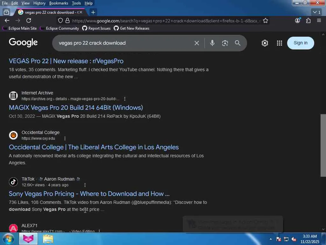Open the File menu
Screen dimensions: 326x245
tap(4, 3)
